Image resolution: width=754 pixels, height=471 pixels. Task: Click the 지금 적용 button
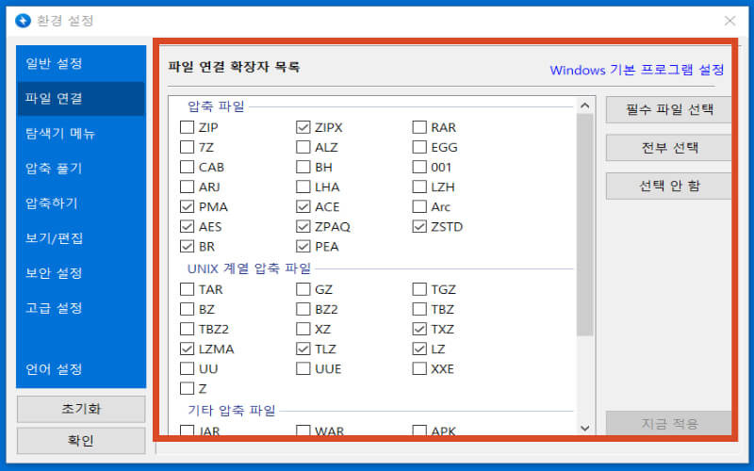click(668, 423)
